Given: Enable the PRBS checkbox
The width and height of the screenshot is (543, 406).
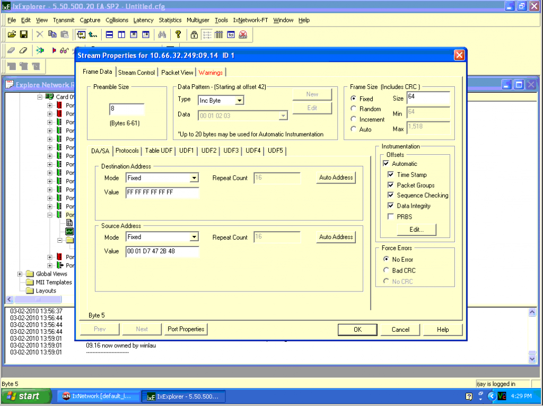Looking at the screenshot, I should [x=391, y=217].
